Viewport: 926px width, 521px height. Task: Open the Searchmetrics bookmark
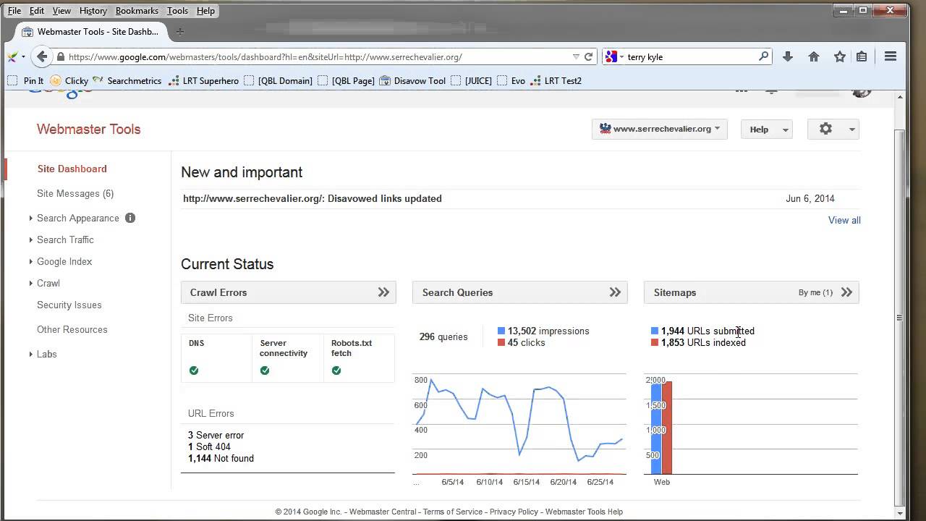tap(127, 81)
